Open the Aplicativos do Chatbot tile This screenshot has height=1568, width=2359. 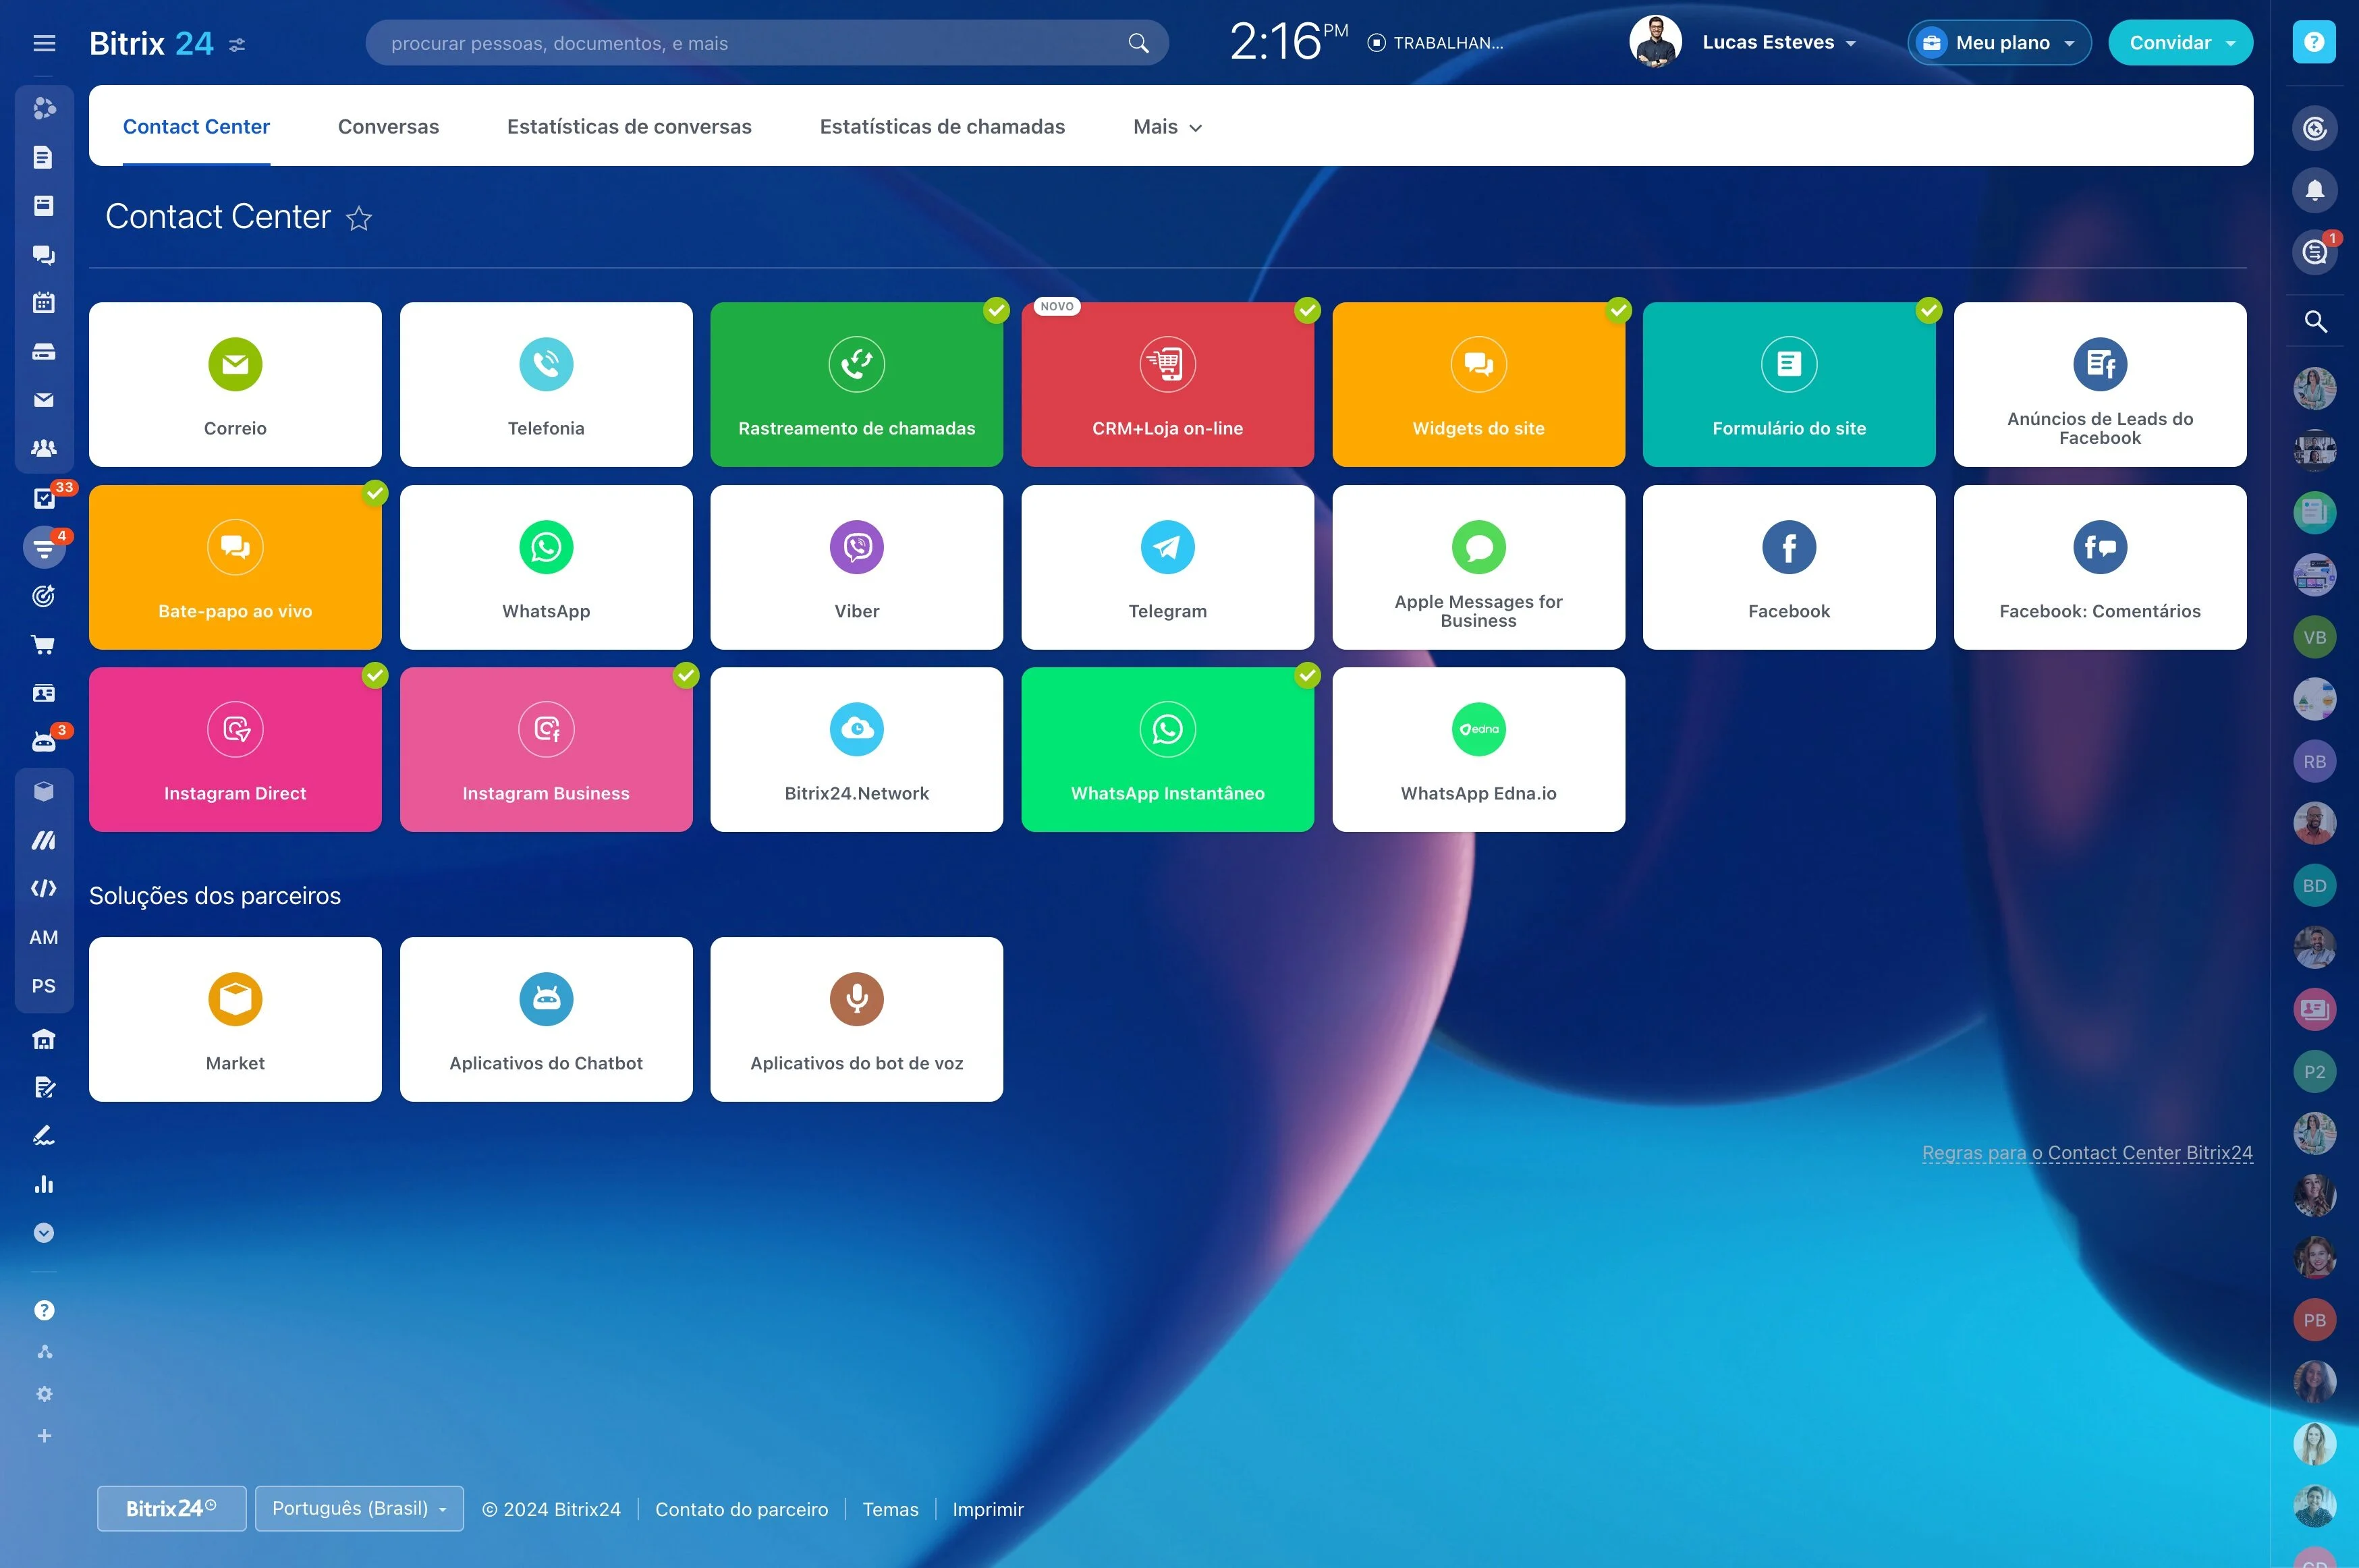pos(546,1019)
